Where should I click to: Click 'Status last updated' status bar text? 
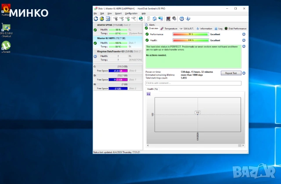[116, 152]
